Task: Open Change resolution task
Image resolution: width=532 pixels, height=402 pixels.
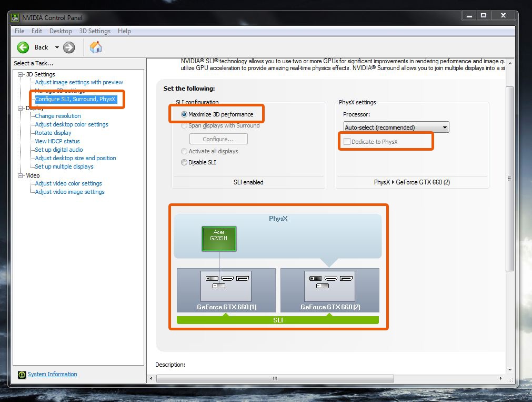Action: [58, 116]
